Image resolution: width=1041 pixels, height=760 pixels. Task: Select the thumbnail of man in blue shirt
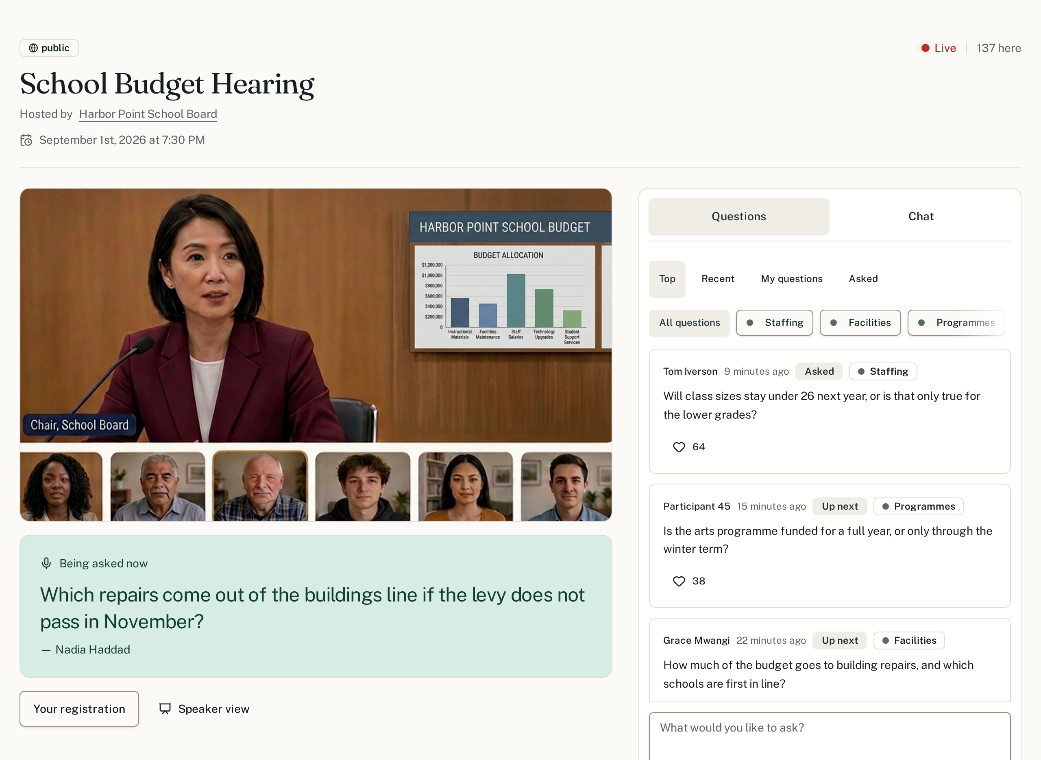[x=566, y=486]
